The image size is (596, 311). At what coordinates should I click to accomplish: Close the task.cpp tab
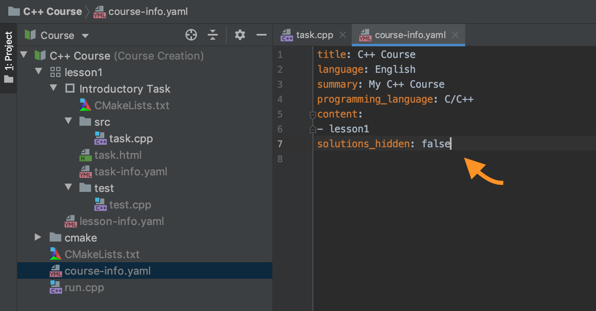pos(343,35)
